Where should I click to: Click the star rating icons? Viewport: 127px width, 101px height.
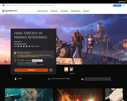click(x=24, y=46)
